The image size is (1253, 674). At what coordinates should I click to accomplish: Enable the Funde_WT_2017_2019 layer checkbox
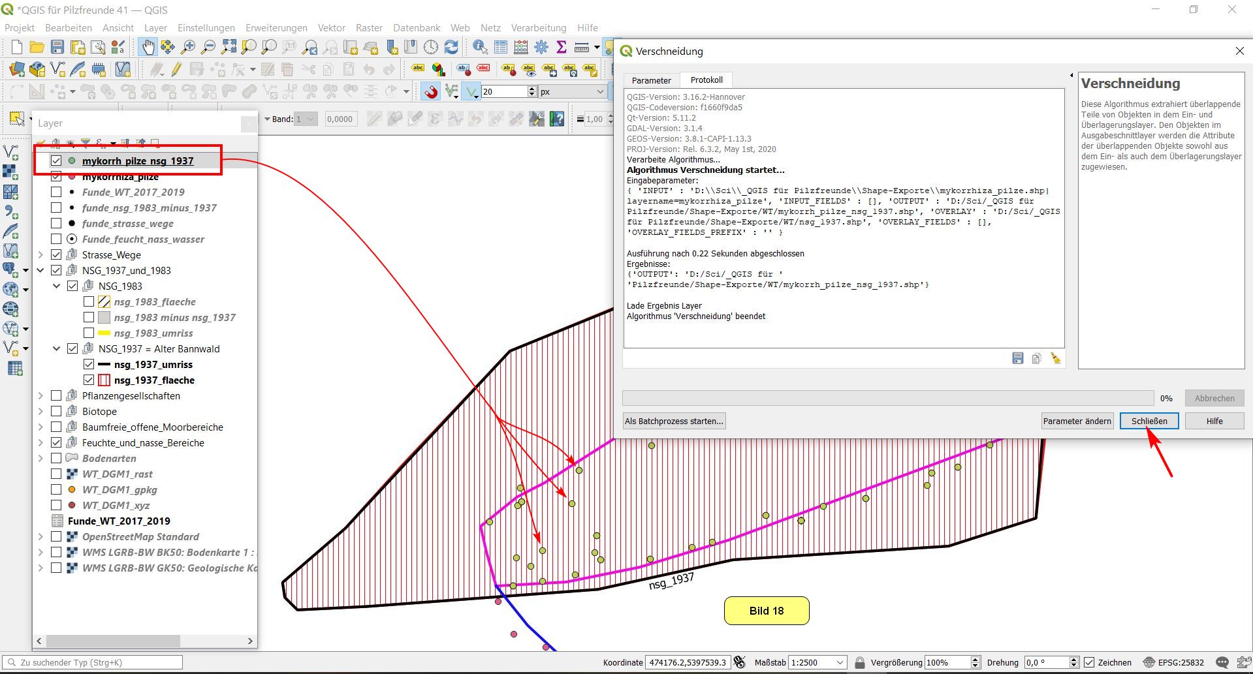coord(56,192)
